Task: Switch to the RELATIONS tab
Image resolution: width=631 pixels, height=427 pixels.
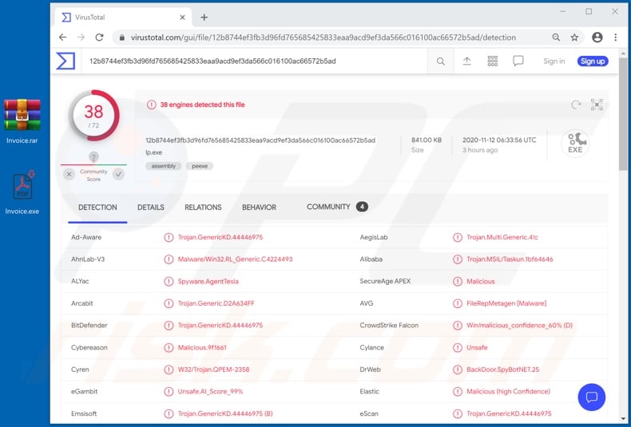Action: pos(203,208)
